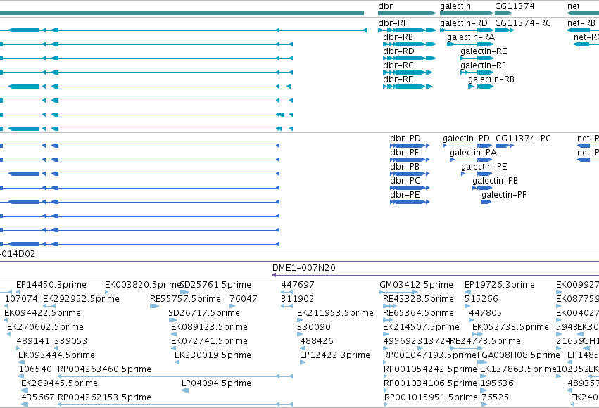
Task: Select transcript dbr-RB
Action: point(398,37)
